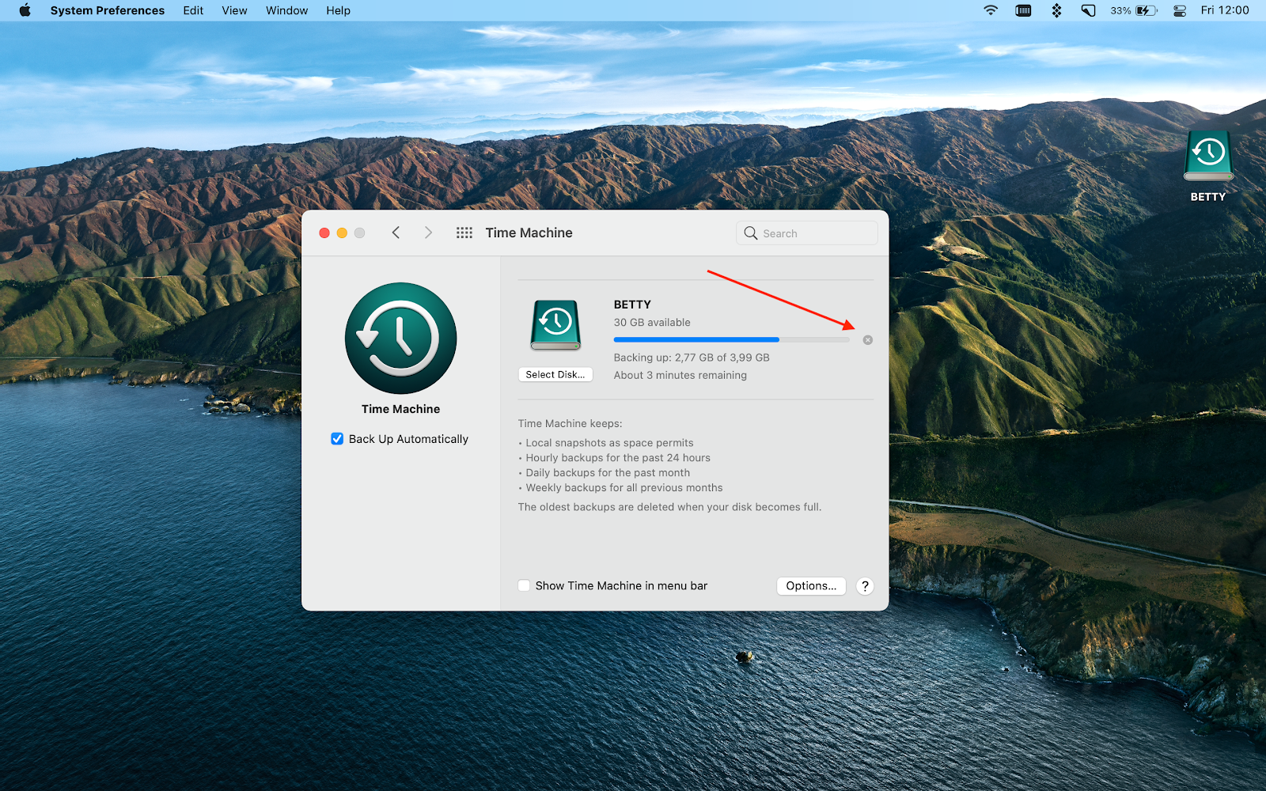1266x791 pixels.
Task: Click Daily backups for the past month
Action: click(608, 473)
